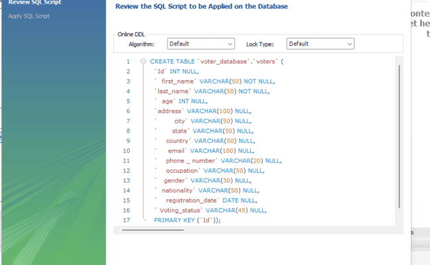Click the country VARCHAR(50) line
430x265 pixels.
coord(204,141)
